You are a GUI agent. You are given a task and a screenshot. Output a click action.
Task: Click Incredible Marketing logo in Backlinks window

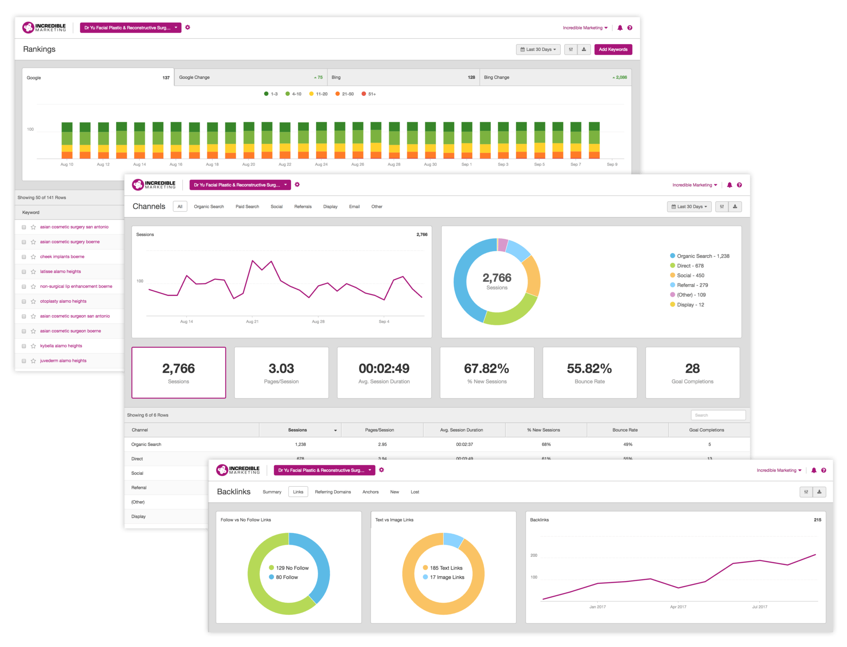click(x=238, y=470)
